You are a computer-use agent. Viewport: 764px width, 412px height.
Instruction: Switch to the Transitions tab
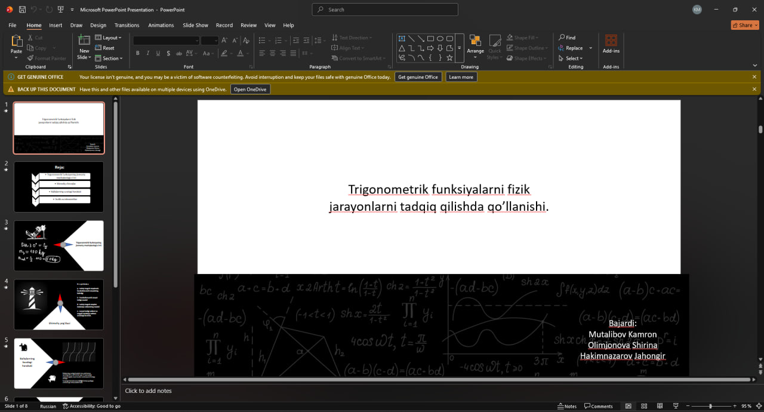tap(127, 25)
